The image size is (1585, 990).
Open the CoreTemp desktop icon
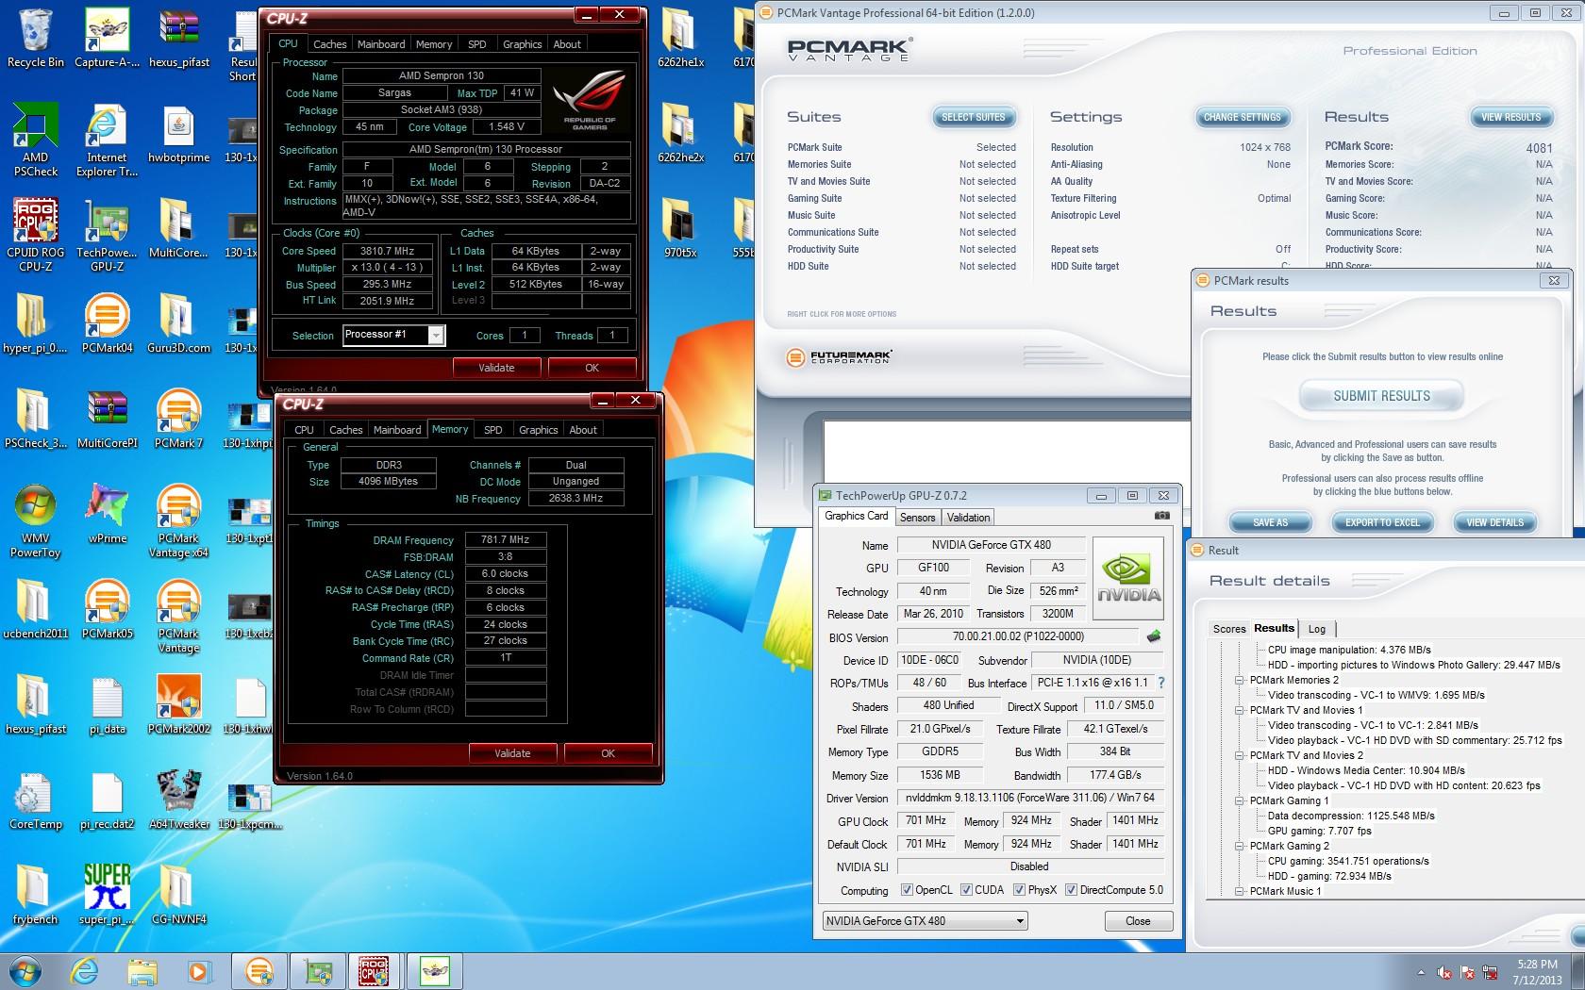(x=36, y=799)
